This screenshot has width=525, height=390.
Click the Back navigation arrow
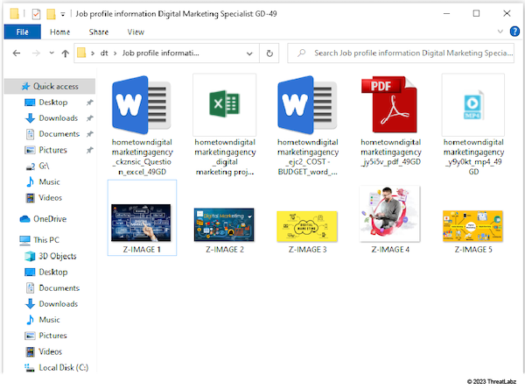pyautogui.click(x=17, y=53)
